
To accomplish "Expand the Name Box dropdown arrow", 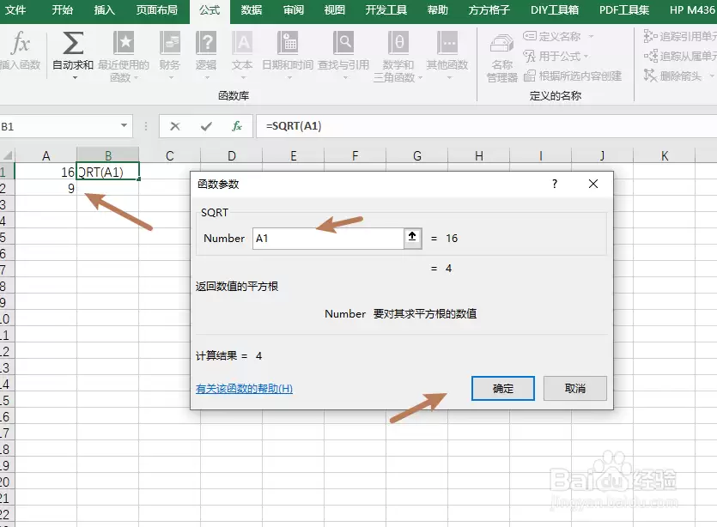I will pyautogui.click(x=124, y=125).
